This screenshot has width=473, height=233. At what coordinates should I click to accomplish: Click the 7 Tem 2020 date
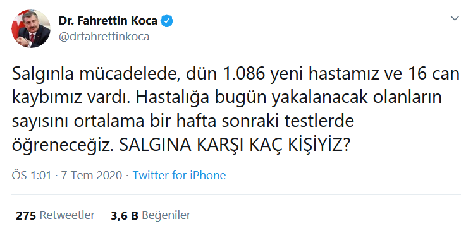click(92, 175)
